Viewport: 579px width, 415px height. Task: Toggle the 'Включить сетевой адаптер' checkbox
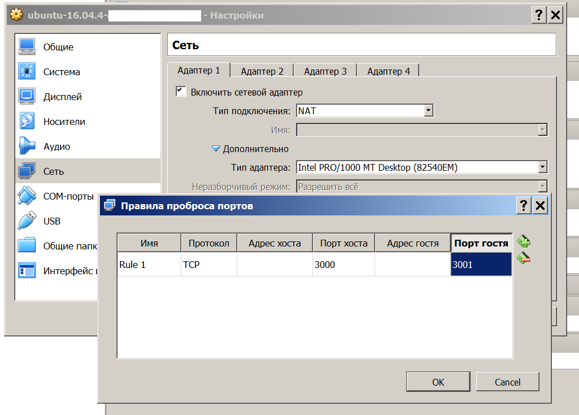click(181, 92)
